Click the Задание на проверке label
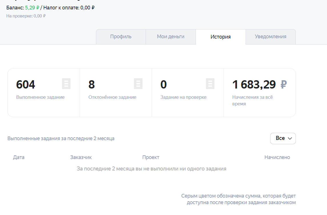Image resolution: width=327 pixels, height=215 pixels. tap(183, 97)
